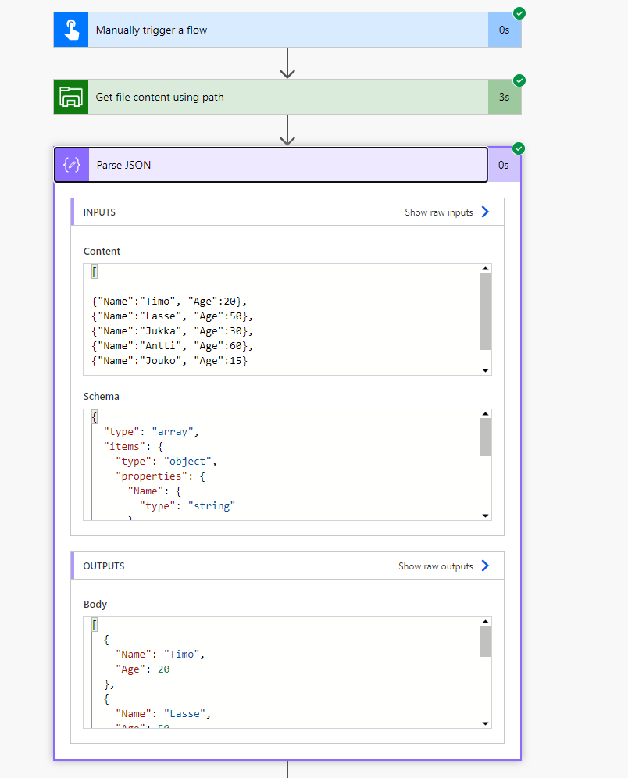Click the Show raw outputs link
This screenshot has height=778, width=628.
(435, 566)
